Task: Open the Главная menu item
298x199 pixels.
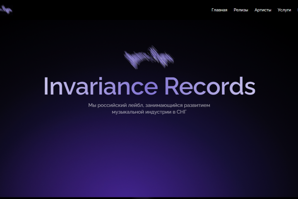Action: (x=219, y=10)
